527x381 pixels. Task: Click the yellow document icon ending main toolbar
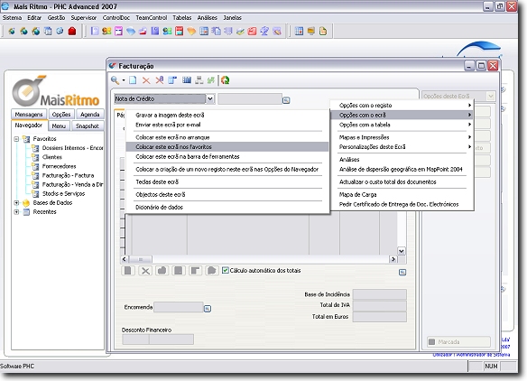click(323, 32)
